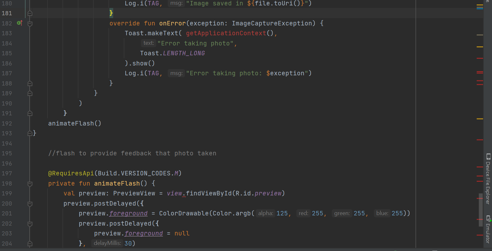Viewport: 492px width, 251px height.
Task: Collapse the fold marker at line 181
Action: (x=30, y=13)
